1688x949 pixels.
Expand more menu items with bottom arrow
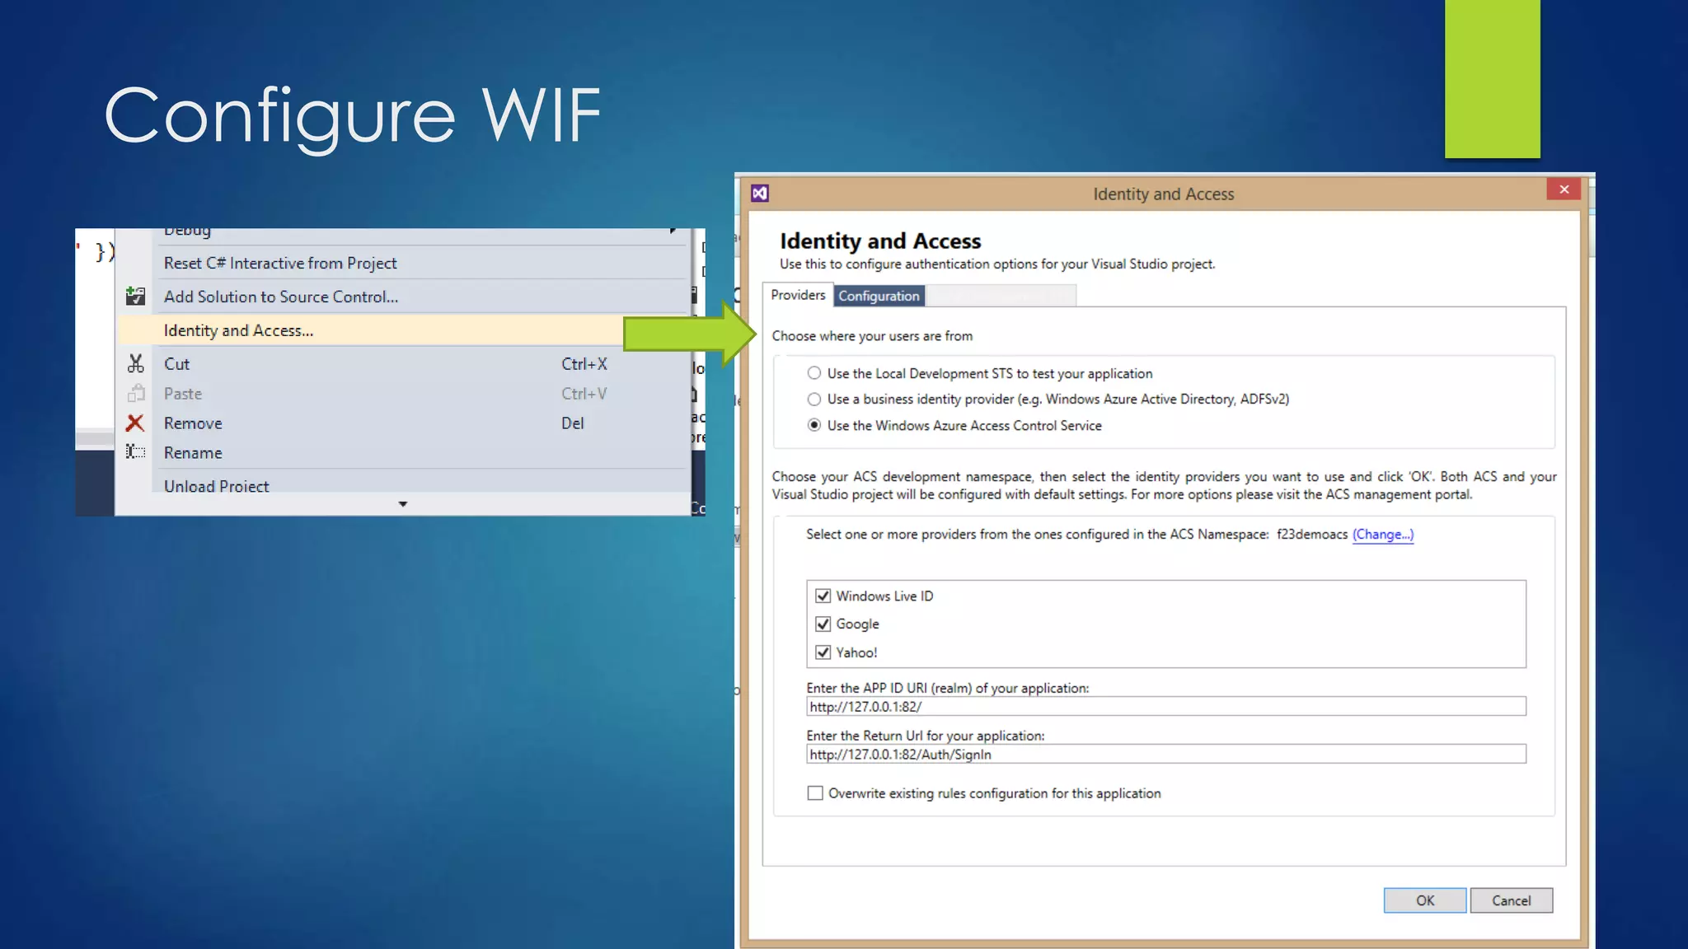point(403,504)
